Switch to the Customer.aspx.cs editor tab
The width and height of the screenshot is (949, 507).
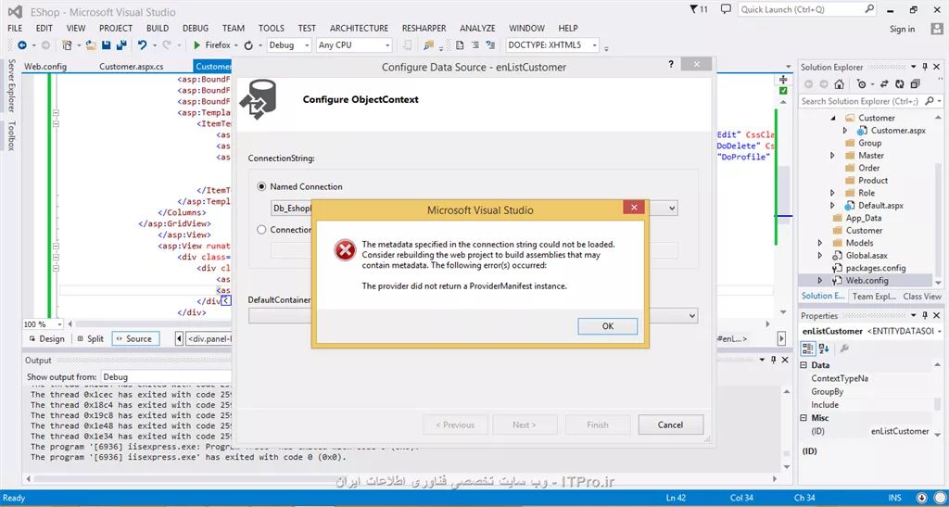click(x=132, y=67)
